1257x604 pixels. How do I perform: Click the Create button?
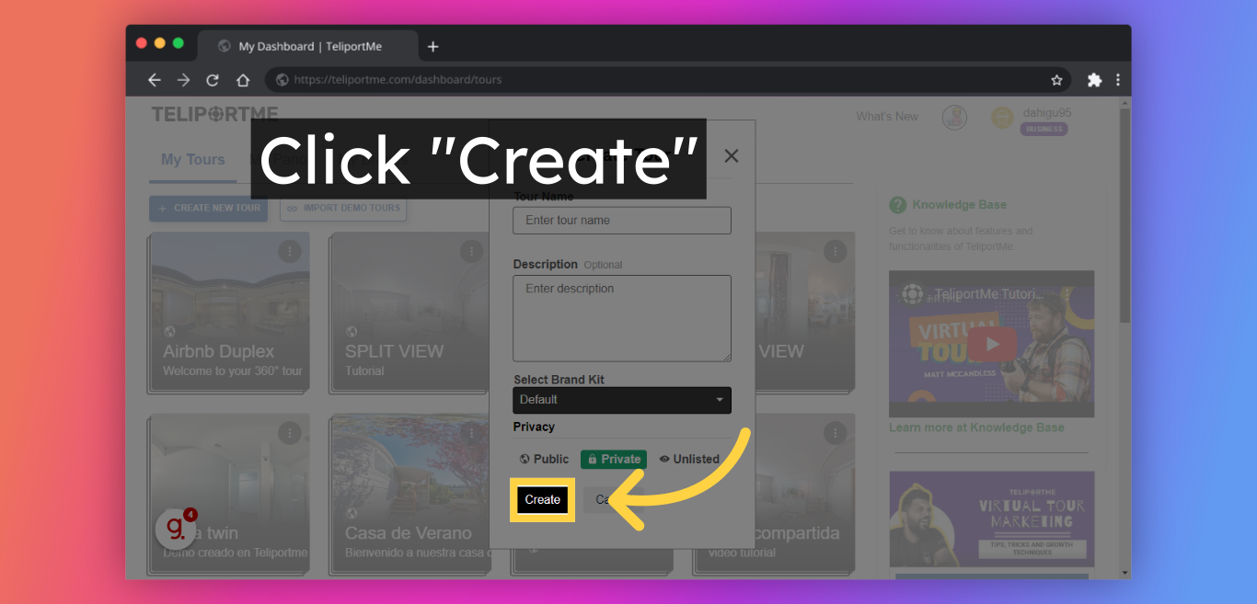[543, 500]
